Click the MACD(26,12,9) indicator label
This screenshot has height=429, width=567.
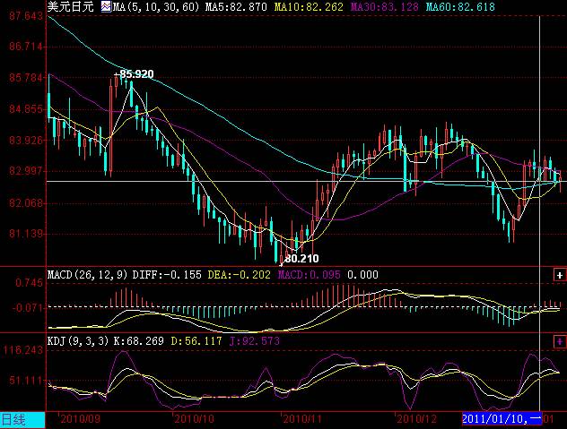(x=88, y=275)
